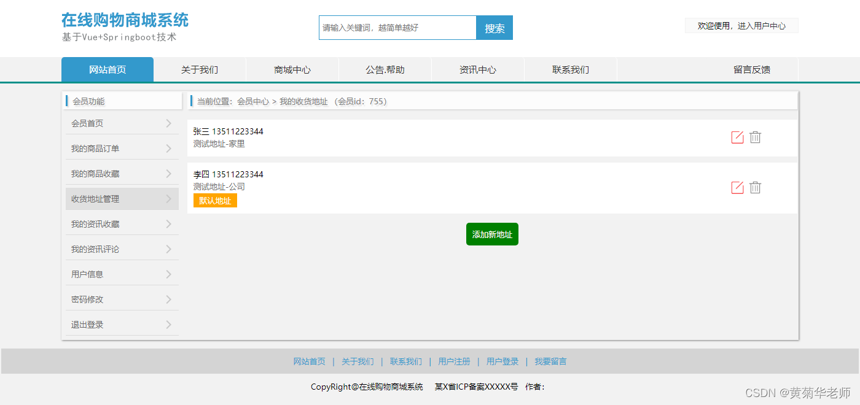
Task: Open 会员首页 in the member sidebar
Action: 122,123
